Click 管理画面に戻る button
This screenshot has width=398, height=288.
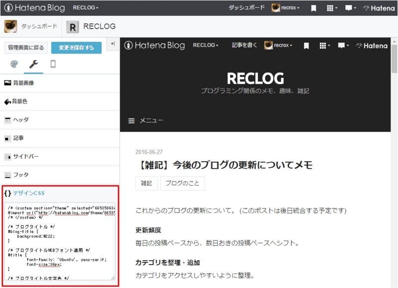click(26, 48)
